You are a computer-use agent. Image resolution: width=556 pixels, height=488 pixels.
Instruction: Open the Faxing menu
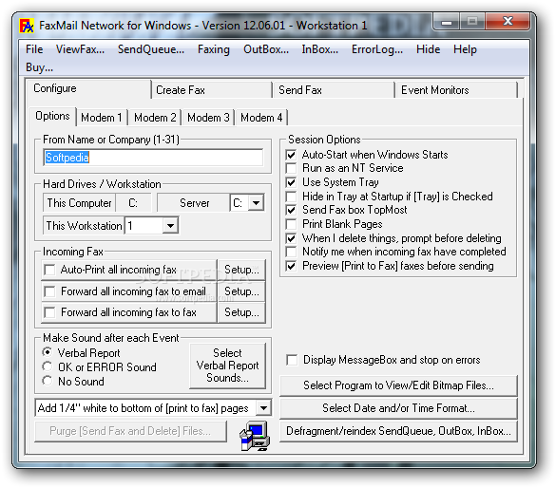(x=214, y=49)
